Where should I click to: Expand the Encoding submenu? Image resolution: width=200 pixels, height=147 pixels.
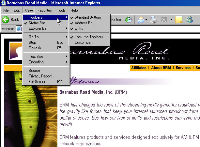(46, 62)
